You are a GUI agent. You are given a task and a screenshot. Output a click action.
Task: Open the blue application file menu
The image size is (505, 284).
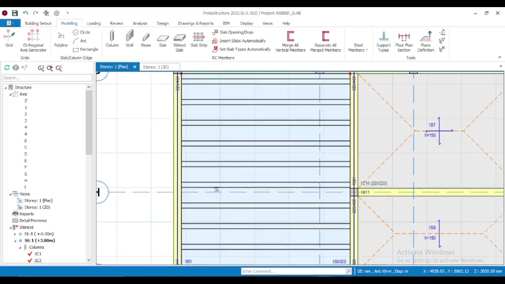10,23
